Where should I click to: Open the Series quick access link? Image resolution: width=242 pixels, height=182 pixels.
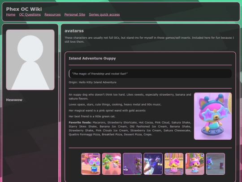pyautogui.click(x=104, y=14)
